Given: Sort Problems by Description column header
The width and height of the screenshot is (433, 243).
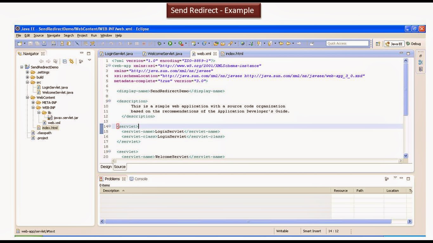Looking at the screenshot, I should click(111, 190).
